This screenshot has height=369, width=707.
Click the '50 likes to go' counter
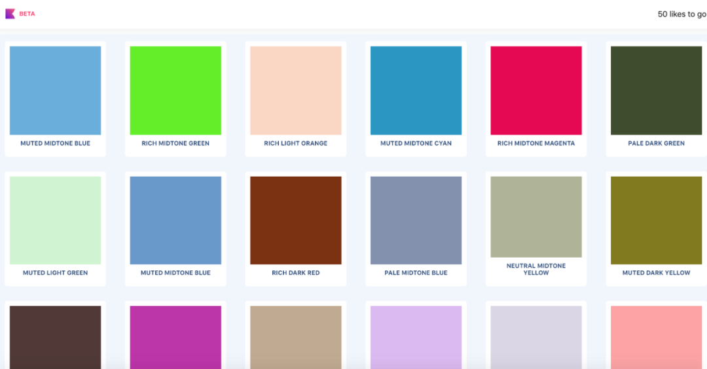681,14
